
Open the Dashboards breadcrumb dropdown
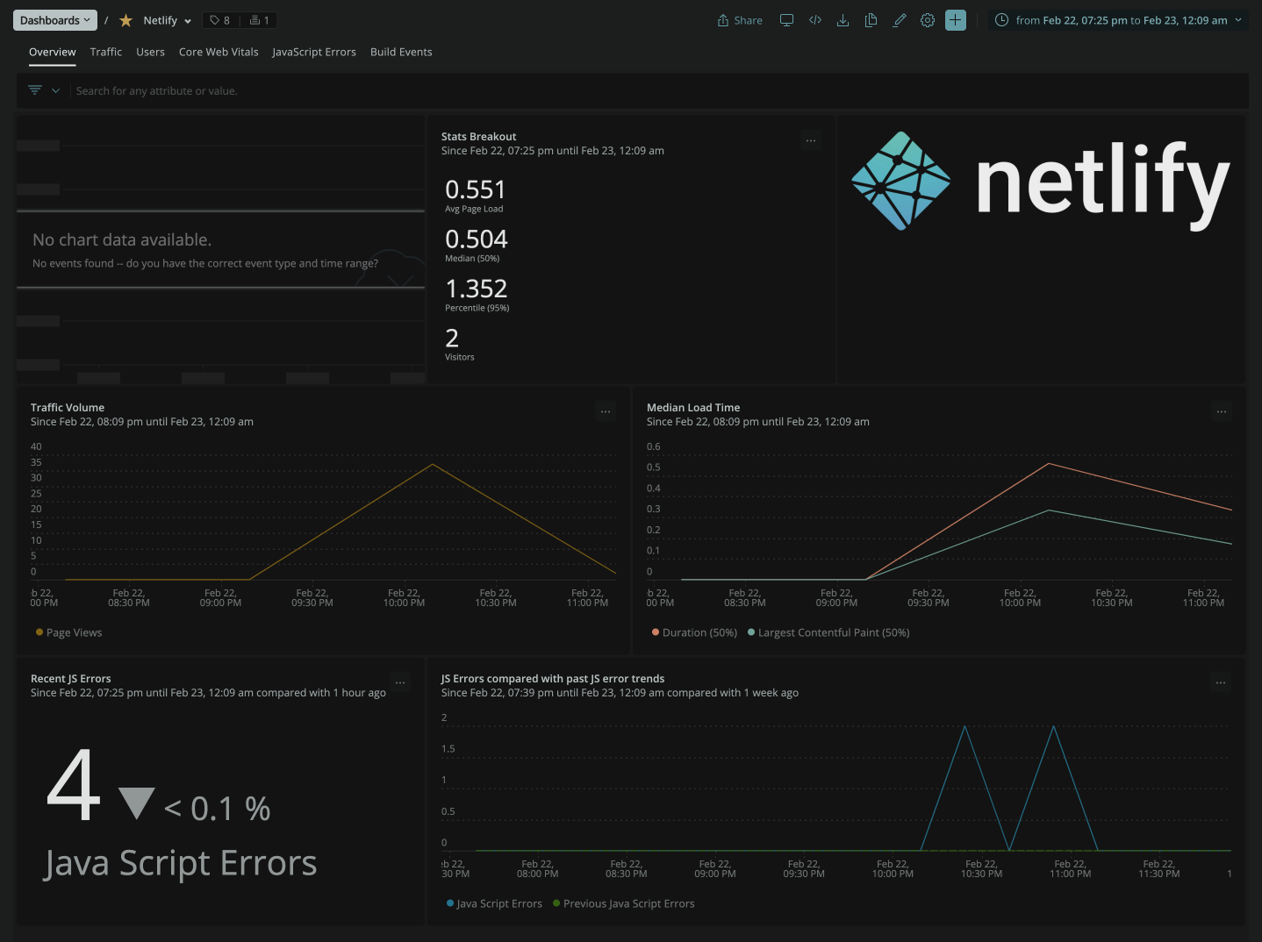[54, 20]
